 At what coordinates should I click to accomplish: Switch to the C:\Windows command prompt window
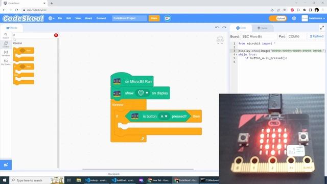click(209, 180)
